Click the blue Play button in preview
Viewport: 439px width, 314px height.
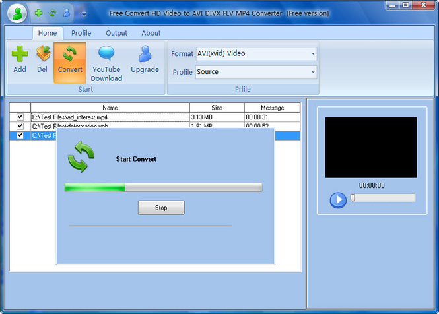338,200
